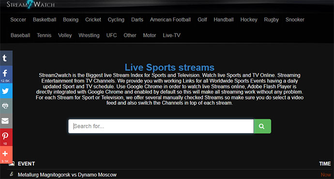Tweet this page with the Twitter icon
The height and width of the screenshot is (179, 334).
tap(6, 91)
